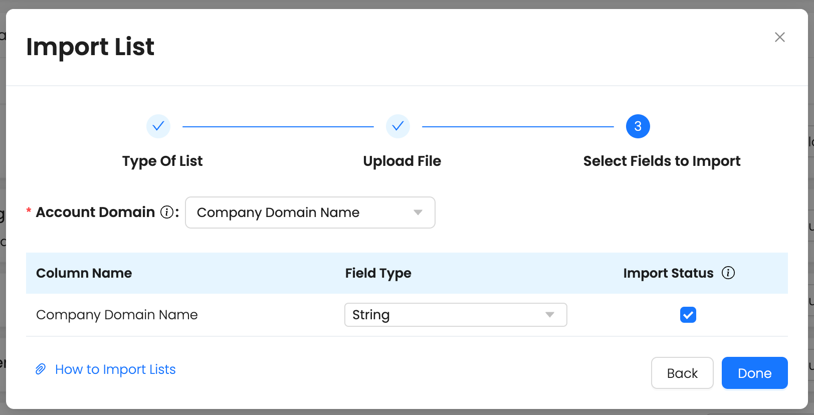
Task: Click the paperclip icon beside help link
Action: click(x=41, y=369)
